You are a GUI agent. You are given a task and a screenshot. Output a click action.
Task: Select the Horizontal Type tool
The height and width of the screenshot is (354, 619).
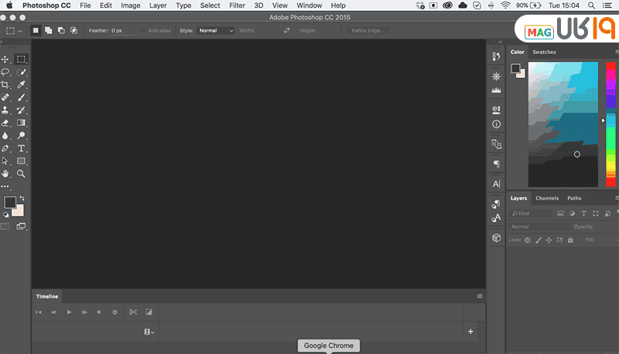click(x=22, y=148)
